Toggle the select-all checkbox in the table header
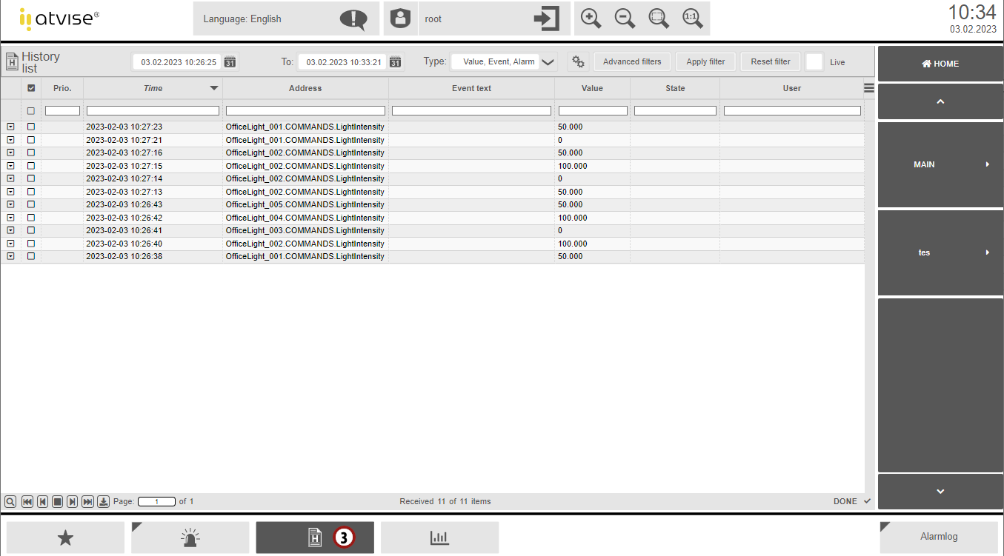Viewport: 1004px width, 556px height. tap(31, 88)
